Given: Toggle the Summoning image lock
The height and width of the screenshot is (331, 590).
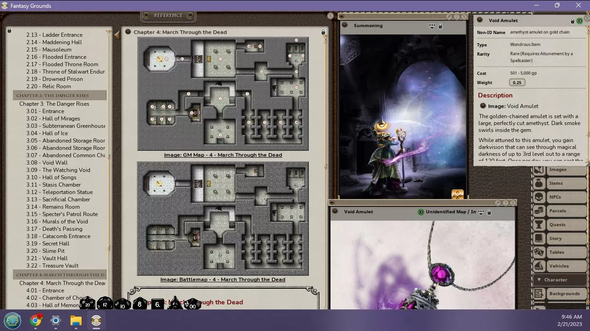Looking at the screenshot, I should (x=440, y=26).
